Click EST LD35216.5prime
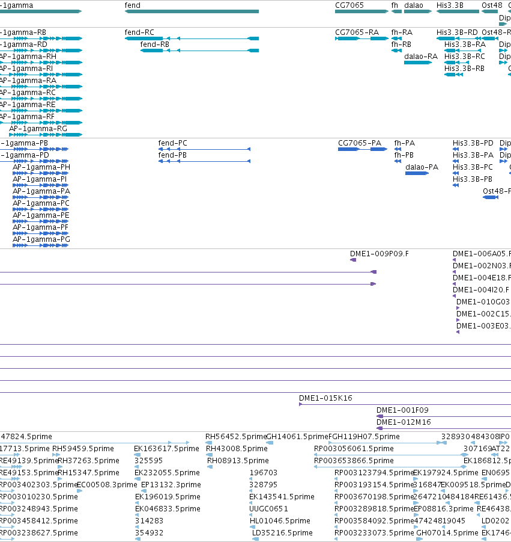 click(283, 533)
